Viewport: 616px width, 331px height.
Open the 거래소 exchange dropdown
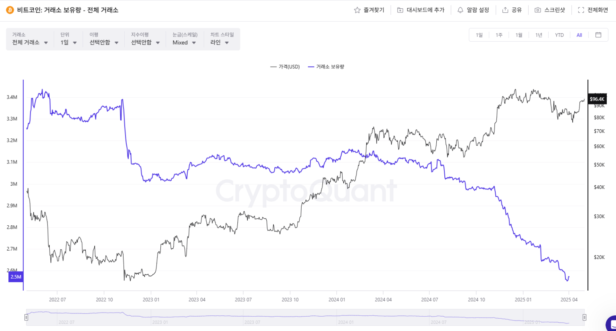tap(30, 42)
